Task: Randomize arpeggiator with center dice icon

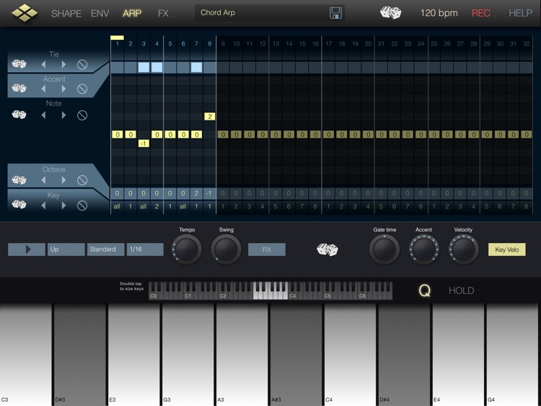Action: [327, 250]
